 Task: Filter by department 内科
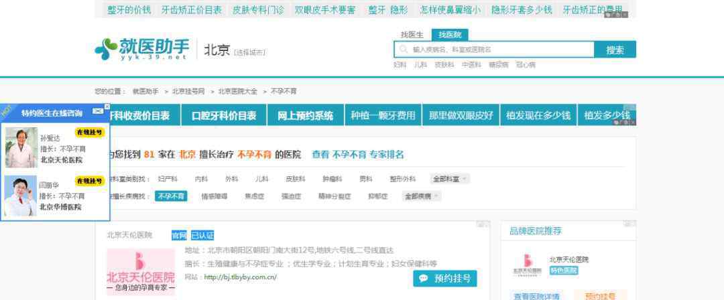point(201,179)
